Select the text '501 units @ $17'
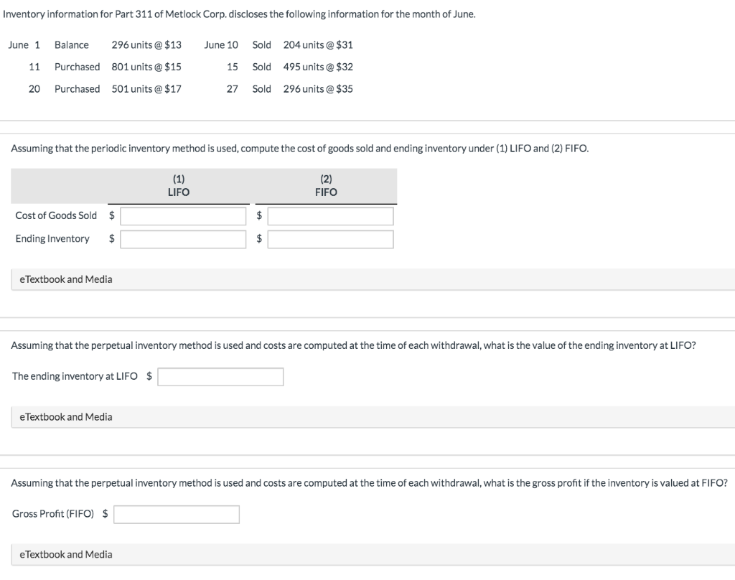 pyautogui.click(x=146, y=89)
